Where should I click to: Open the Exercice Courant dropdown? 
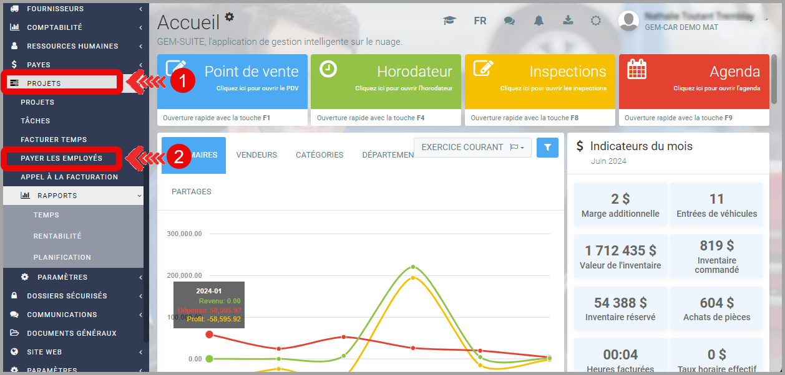tap(472, 148)
